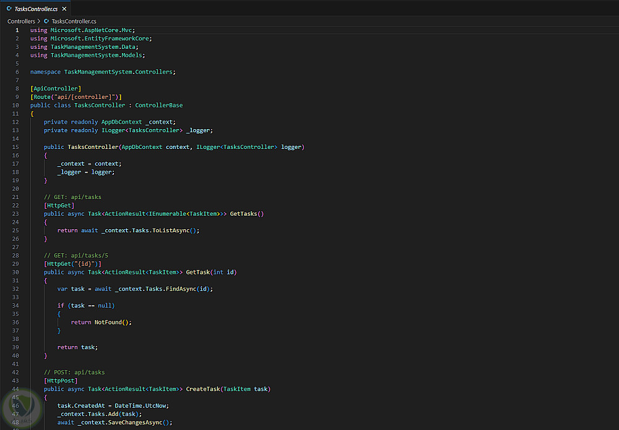Click the AppDbContext type on the field declaration
Viewport: 619px width, 430px height.
coord(121,122)
